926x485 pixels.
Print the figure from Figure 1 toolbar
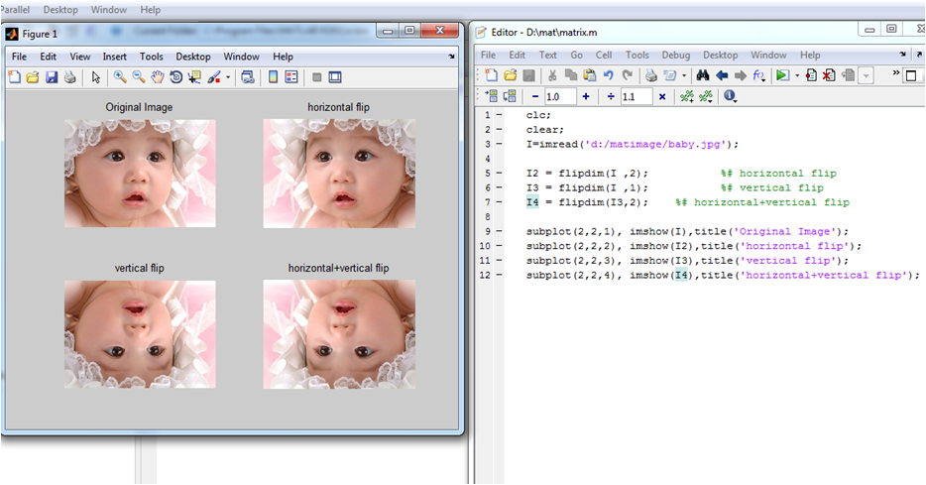(x=70, y=77)
